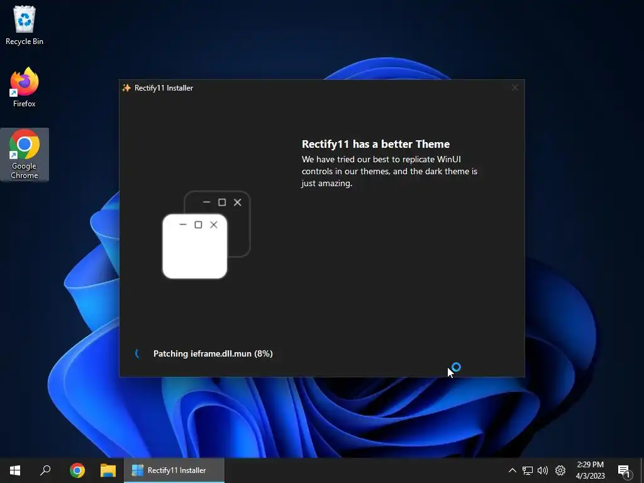Screen dimensions: 644x483
Task: Click the settings gear tray icon
Action: coord(560,470)
